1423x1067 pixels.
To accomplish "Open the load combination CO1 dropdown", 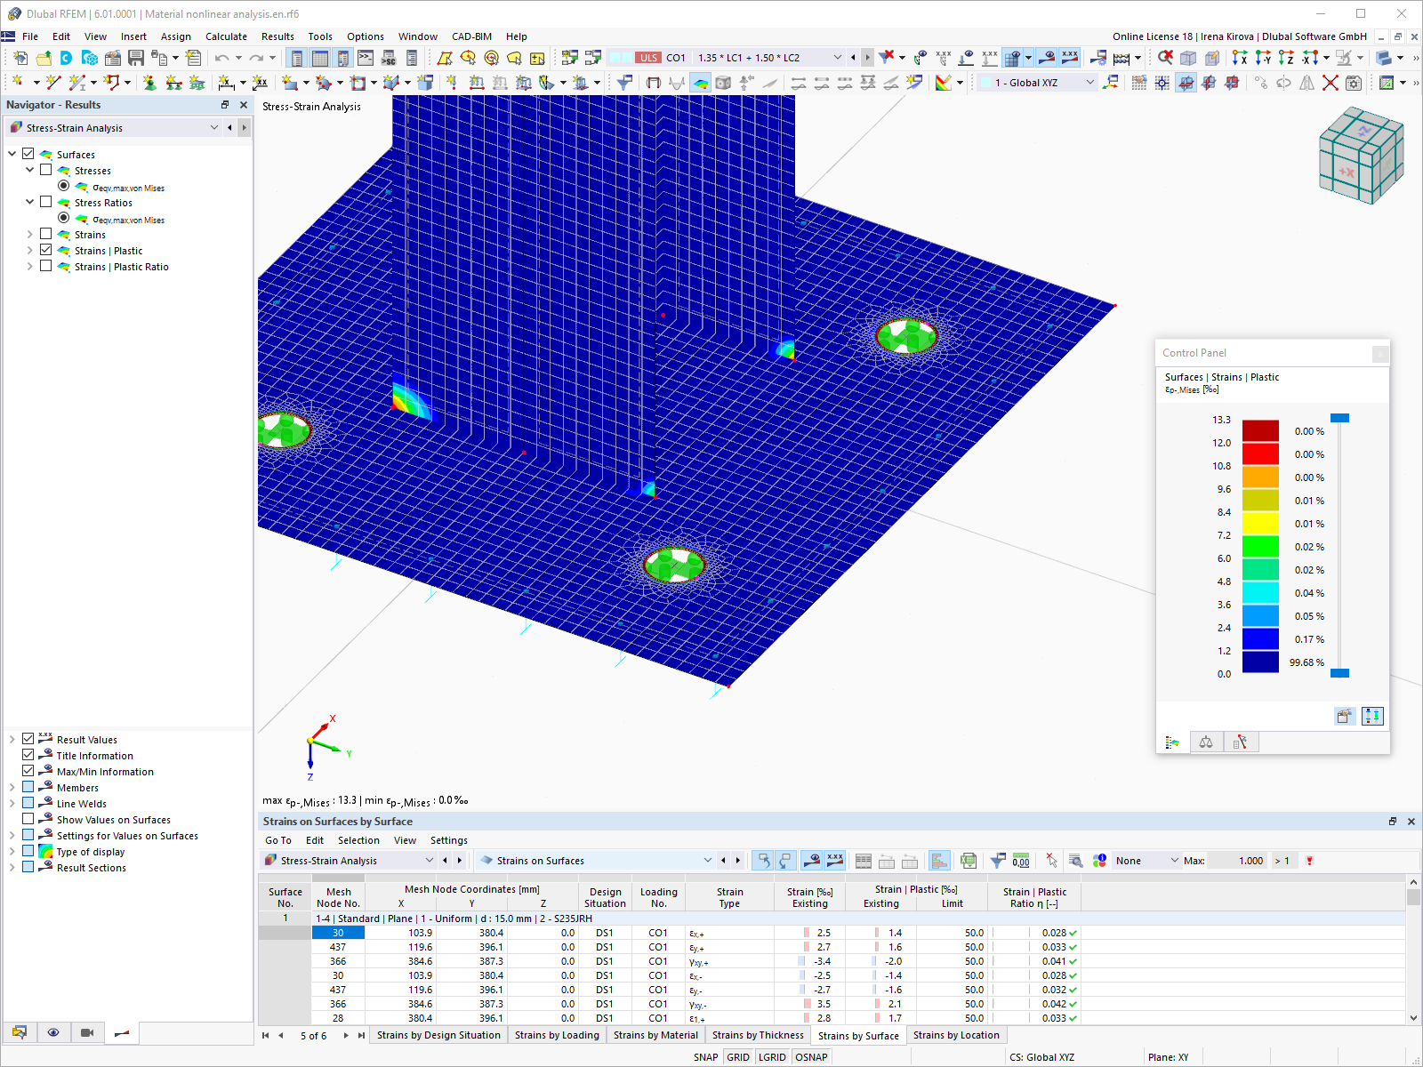I will (837, 58).
